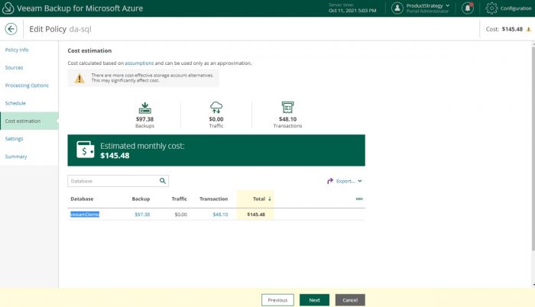The width and height of the screenshot is (535, 307).
Task: Click the Traffic cloud icon
Action: pos(216,108)
